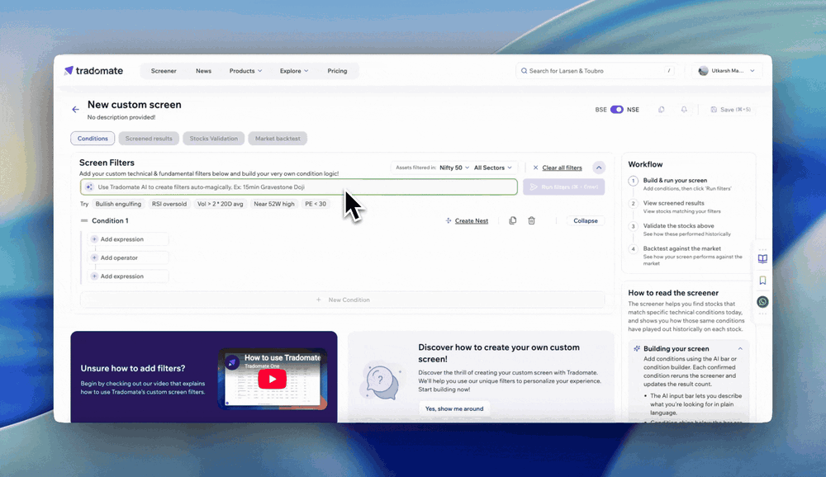The height and width of the screenshot is (477, 826).
Task: Click the bookmark sidebar icon
Action: tap(762, 280)
